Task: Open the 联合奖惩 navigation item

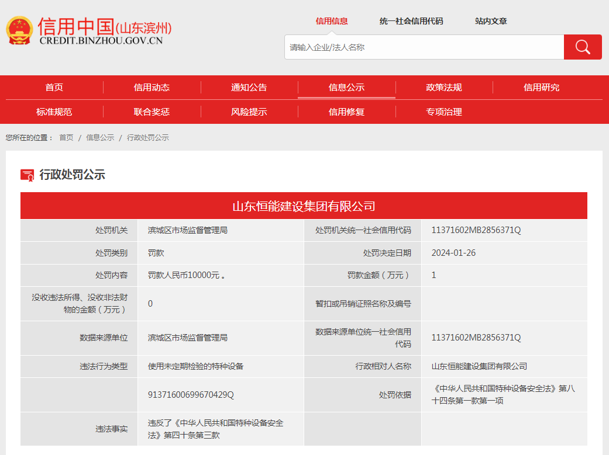Action: click(152, 112)
